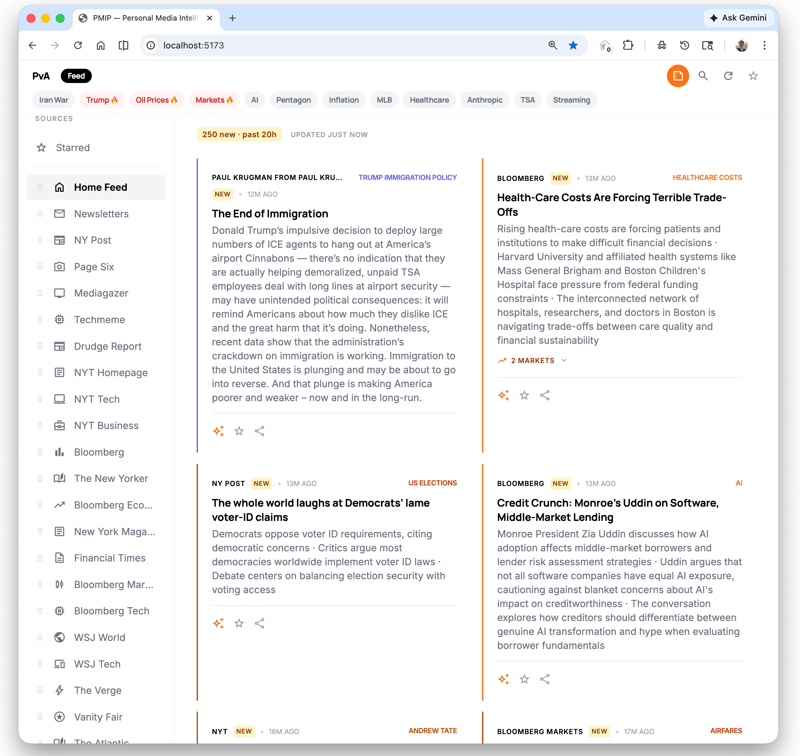Toggle the header star favorites filter
Image resolution: width=800 pixels, height=756 pixels.
(x=753, y=76)
